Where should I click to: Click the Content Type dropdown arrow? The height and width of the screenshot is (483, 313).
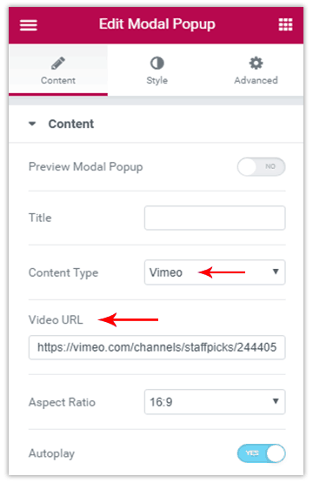click(x=276, y=272)
